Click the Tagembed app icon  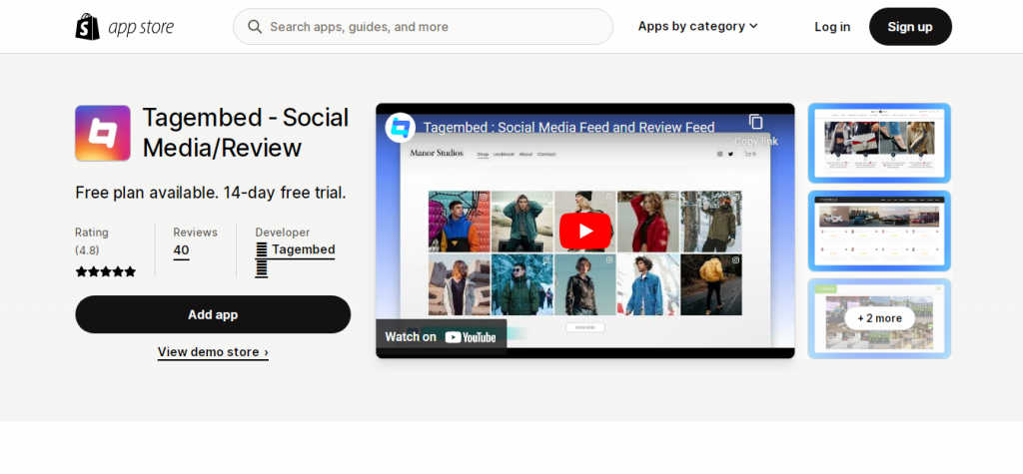click(x=103, y=133)
